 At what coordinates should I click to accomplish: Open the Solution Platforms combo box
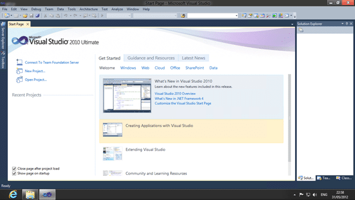[x=155, y=16]
